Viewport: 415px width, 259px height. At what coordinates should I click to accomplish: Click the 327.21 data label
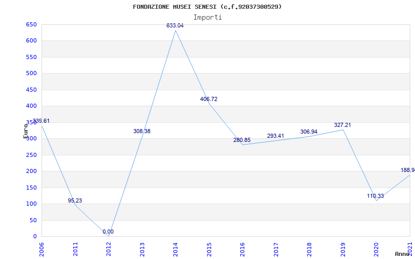pos(342,125)
